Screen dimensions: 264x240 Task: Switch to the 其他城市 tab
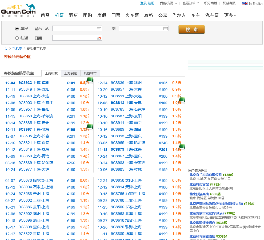pyautogui.click(x=90, y=73)
